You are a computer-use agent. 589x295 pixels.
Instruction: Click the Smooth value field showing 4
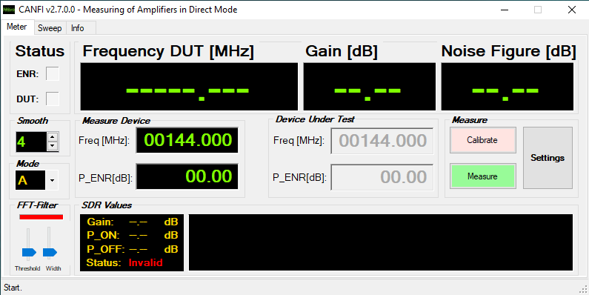point(32,142)
